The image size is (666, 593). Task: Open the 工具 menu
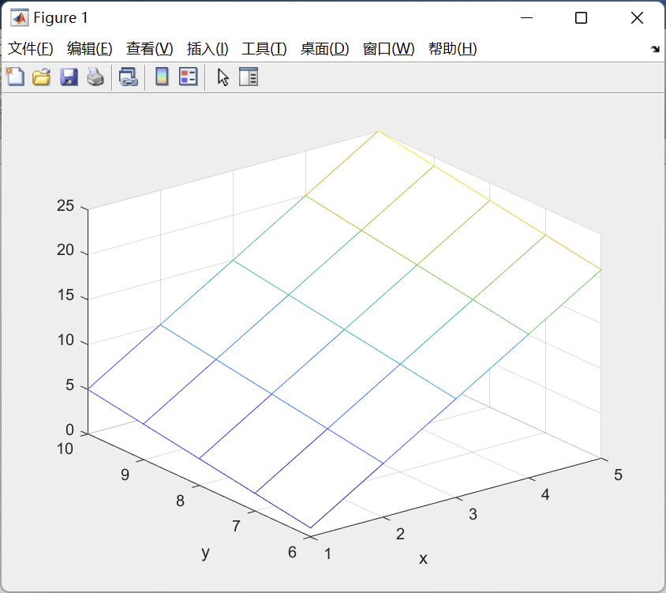tap(263, 48)
